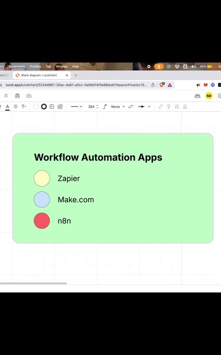The image size is (221, 355).
Task: Open the collaborators people icon
Action: [x=197, y=96]
